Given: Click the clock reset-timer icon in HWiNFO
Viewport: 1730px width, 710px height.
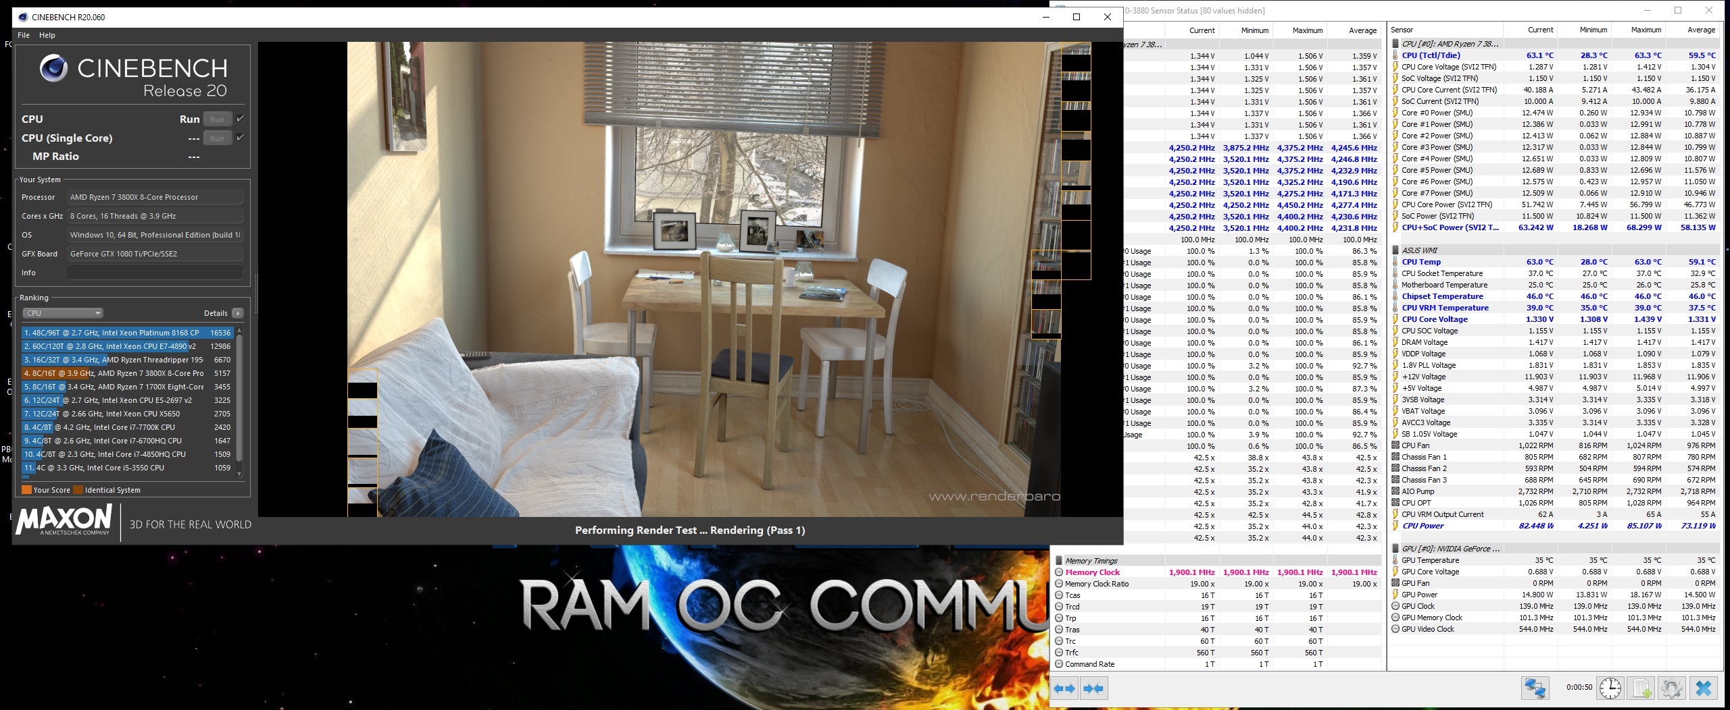Looking at the screenshot, I should click(x=1610, y=688).
